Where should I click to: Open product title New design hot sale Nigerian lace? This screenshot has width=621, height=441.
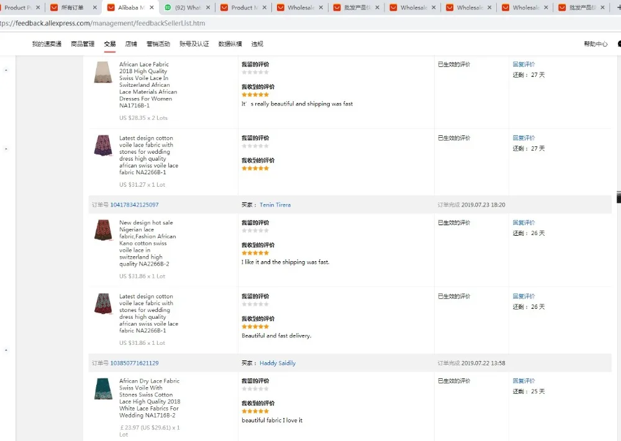tap(147, 243)
